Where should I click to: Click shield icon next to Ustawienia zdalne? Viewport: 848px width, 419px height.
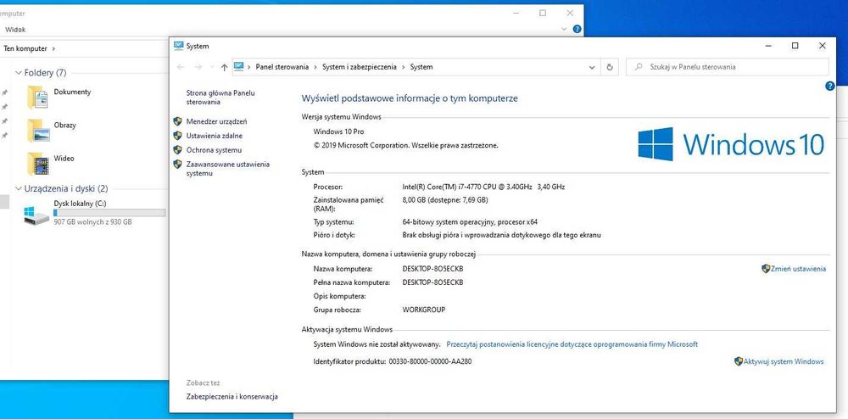(x=177, y=136)
